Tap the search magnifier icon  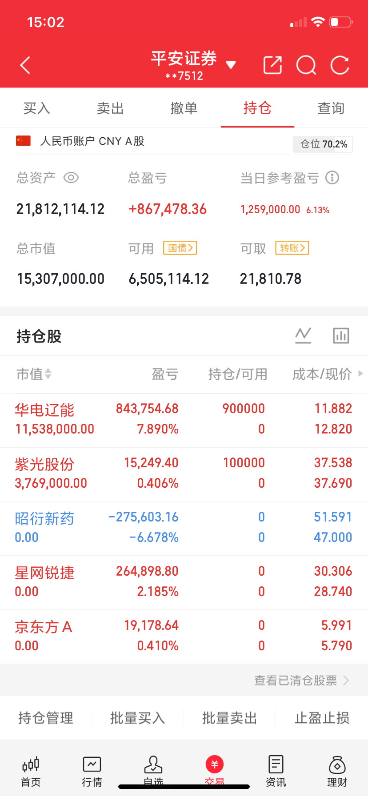tap(306, 65)
